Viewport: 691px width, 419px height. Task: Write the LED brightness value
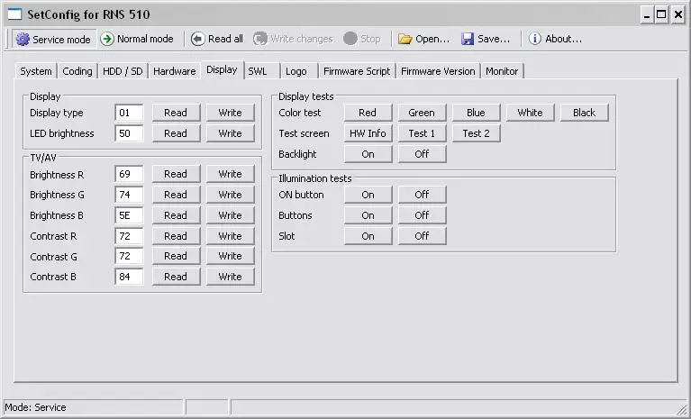click(230, 133)
